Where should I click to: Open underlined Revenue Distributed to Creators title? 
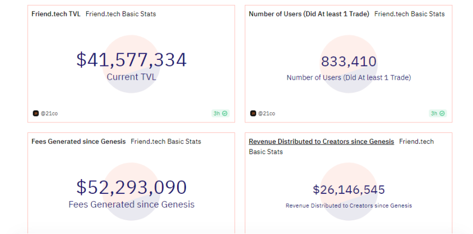(x=321, y=141)
